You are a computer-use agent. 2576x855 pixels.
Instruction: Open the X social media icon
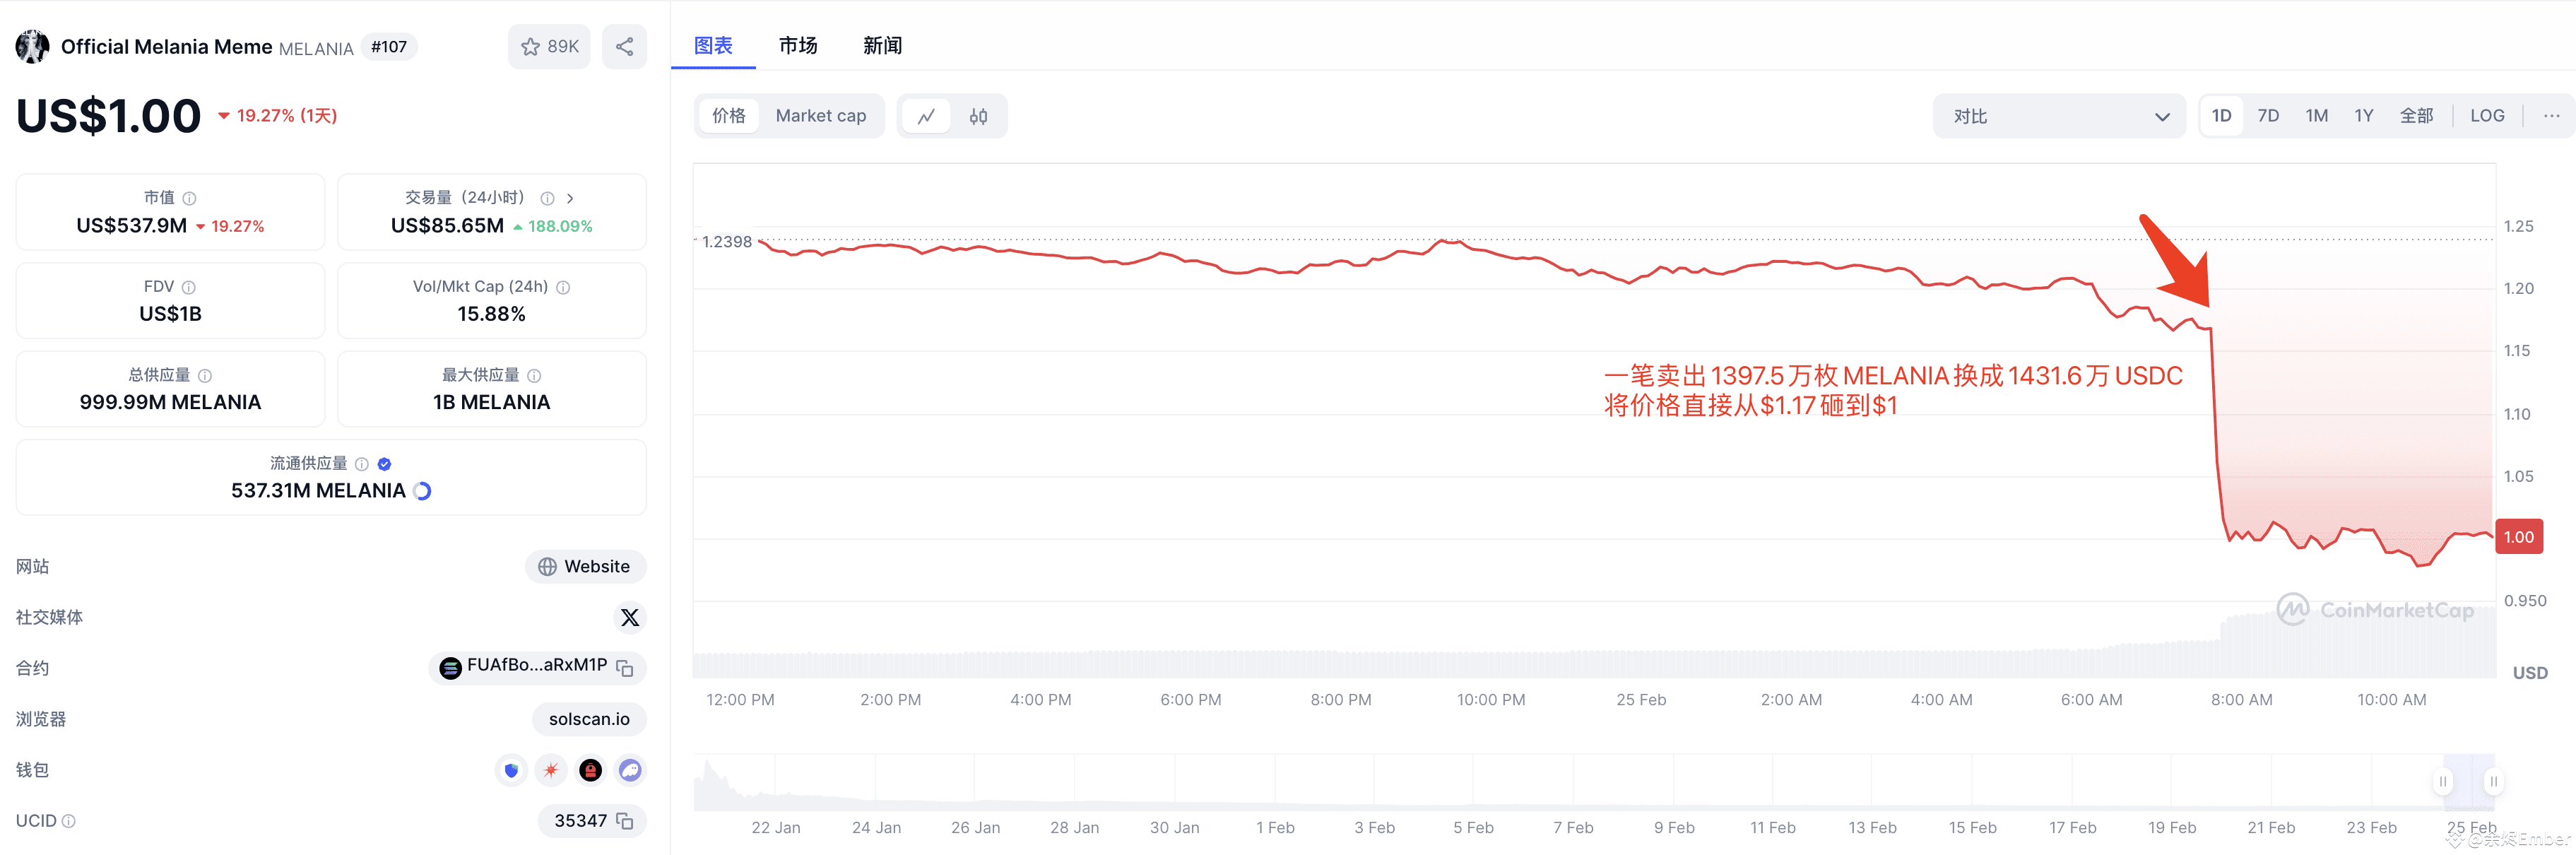(x=629, y=618)
